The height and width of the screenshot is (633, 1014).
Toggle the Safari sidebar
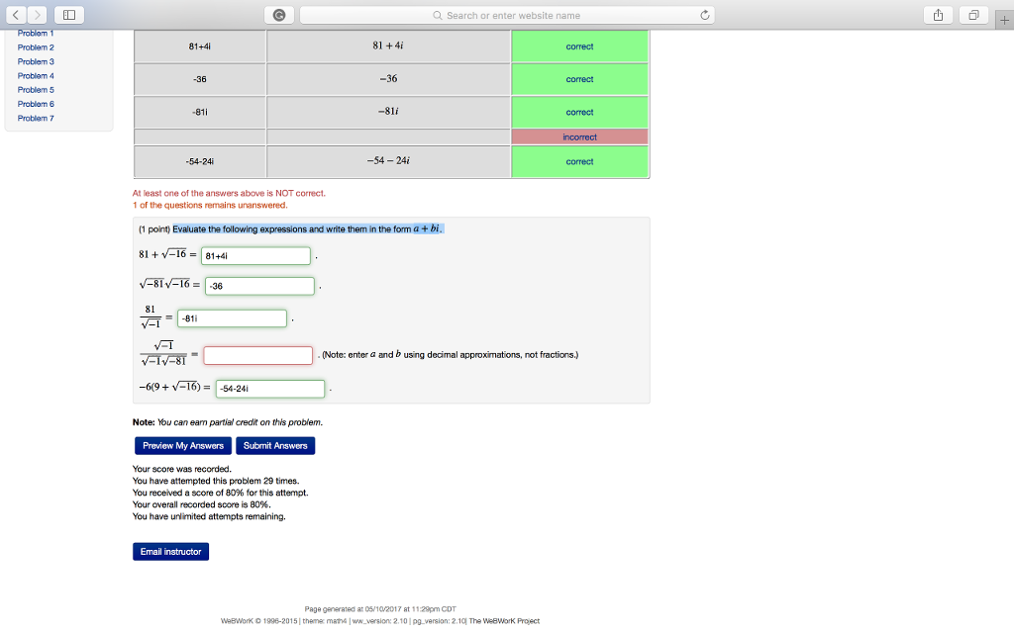coord(68,14)
